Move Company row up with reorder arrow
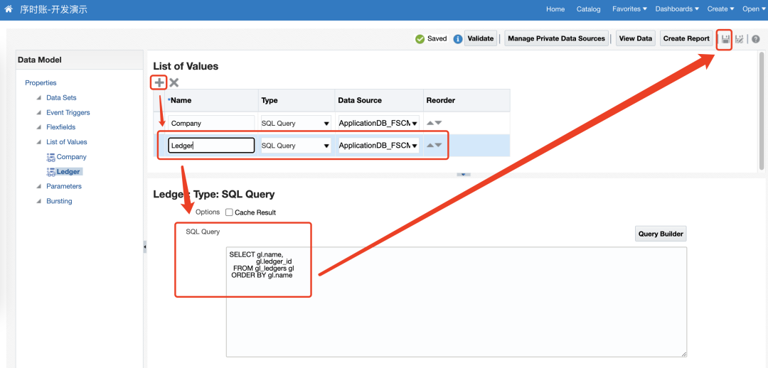This screenshot has height=368, width=768. coord(430,124)
